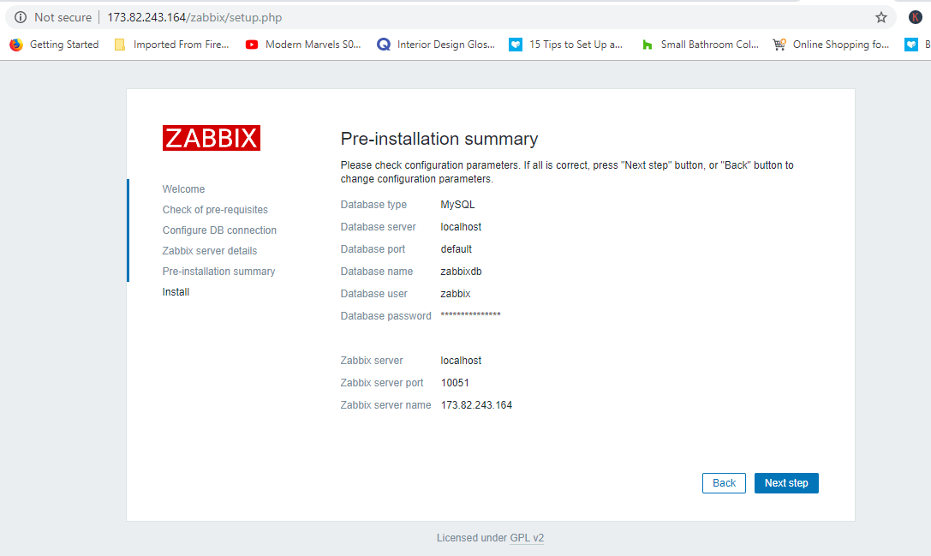Open the GPL v2 license link
The image size is (931, 556).
(x=527, y=538)
